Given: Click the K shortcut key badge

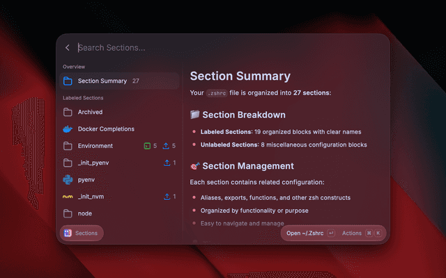Looking at the screenshot, I should 378,234.
